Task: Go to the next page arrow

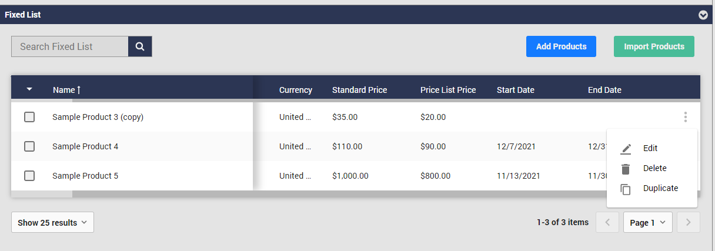Action: coord(689,223)
